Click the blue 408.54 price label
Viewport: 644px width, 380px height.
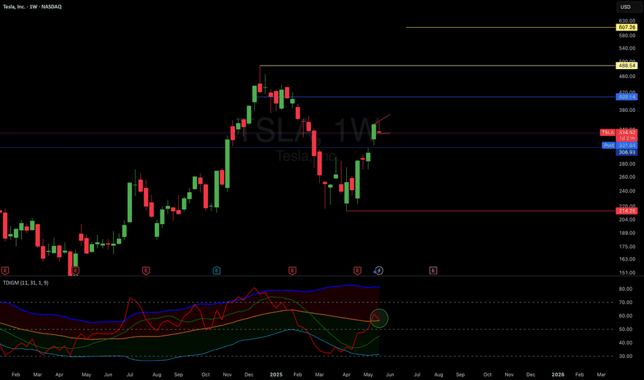pyautogui.click(x=627, y=97)
